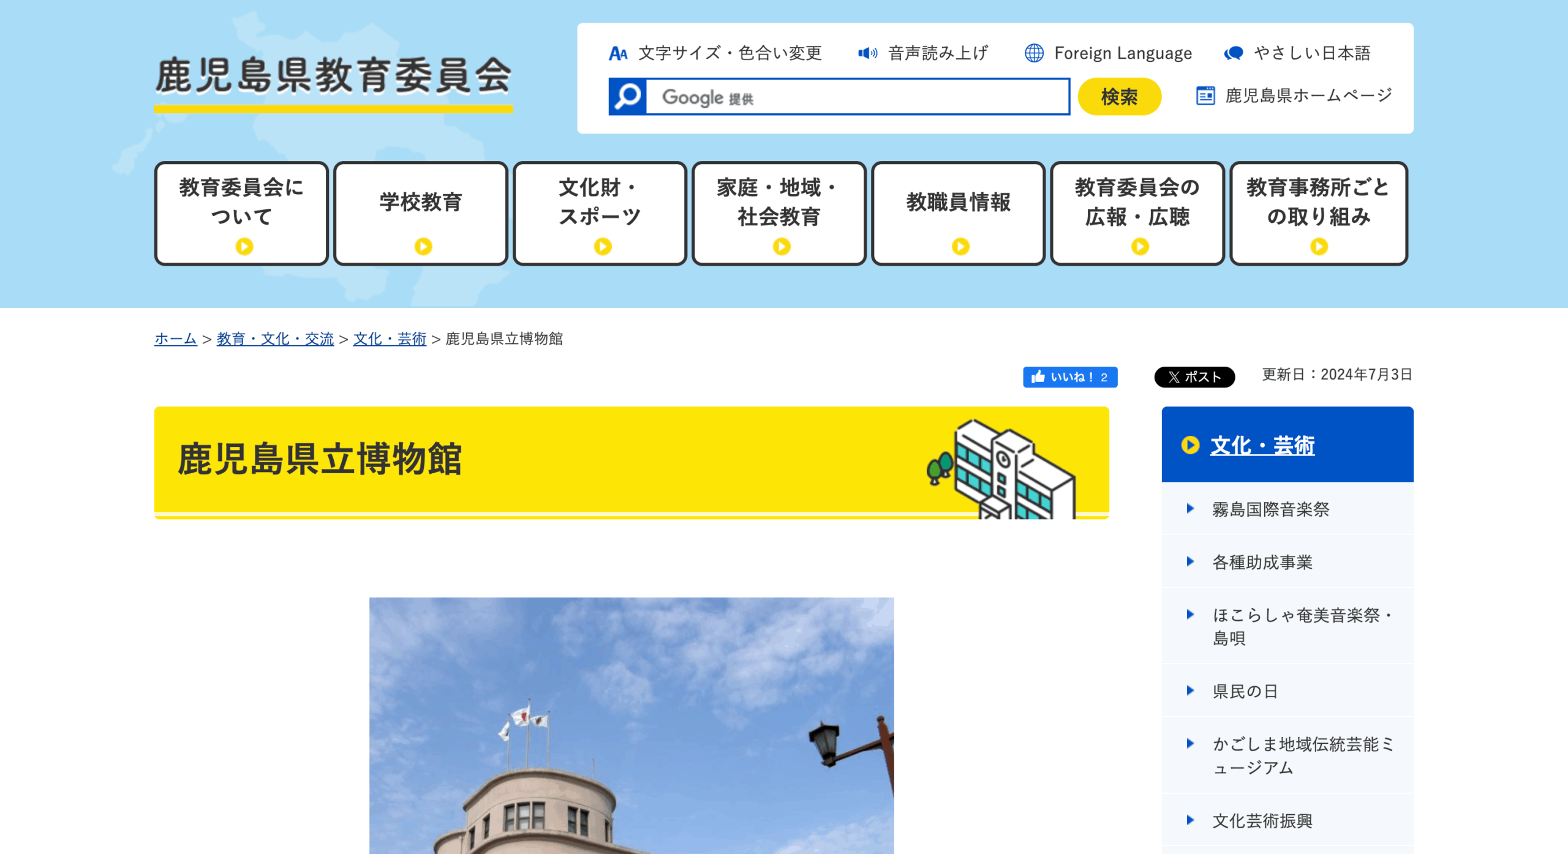Go to ホーム breadcrumb link
Viewport: 1568px width, 854px height.
(x=176, y=339)
